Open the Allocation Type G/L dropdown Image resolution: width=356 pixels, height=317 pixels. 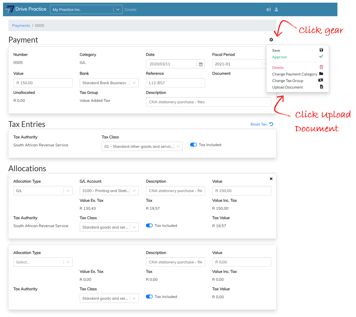(x=43, y=191)
